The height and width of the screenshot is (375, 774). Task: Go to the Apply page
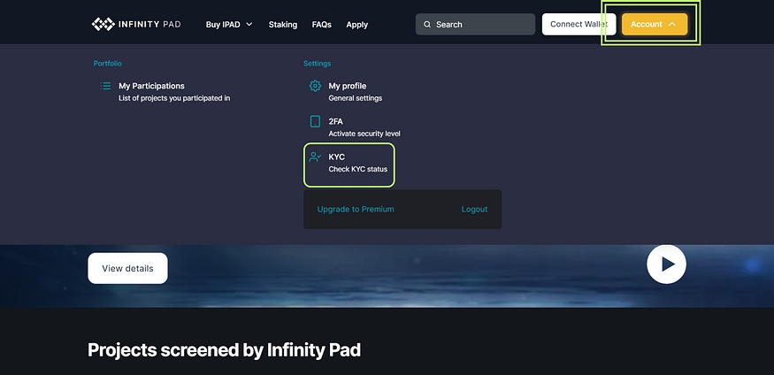(x=356, y=25)
